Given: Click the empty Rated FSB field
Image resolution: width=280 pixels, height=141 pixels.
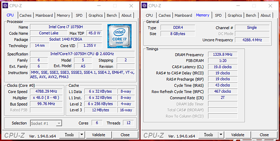Looking at the screenshot, I should 46,110.
